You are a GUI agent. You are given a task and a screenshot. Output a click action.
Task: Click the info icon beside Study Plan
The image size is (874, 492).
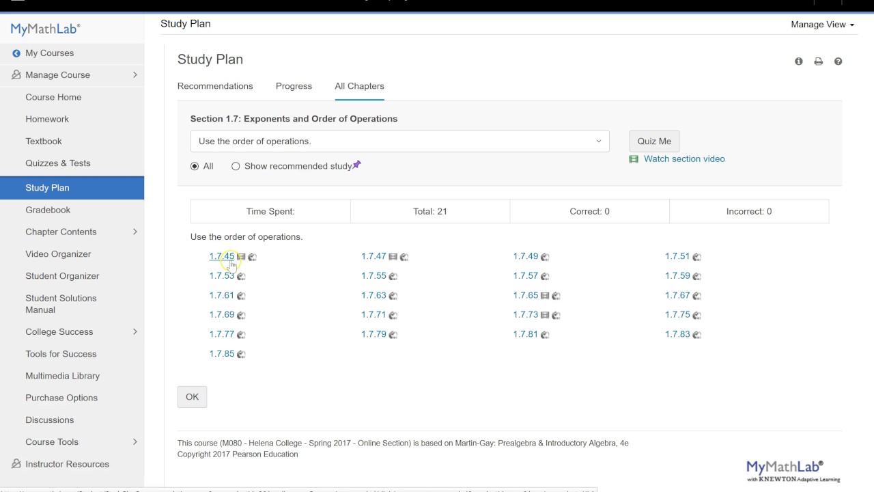[x=799, y=61]
